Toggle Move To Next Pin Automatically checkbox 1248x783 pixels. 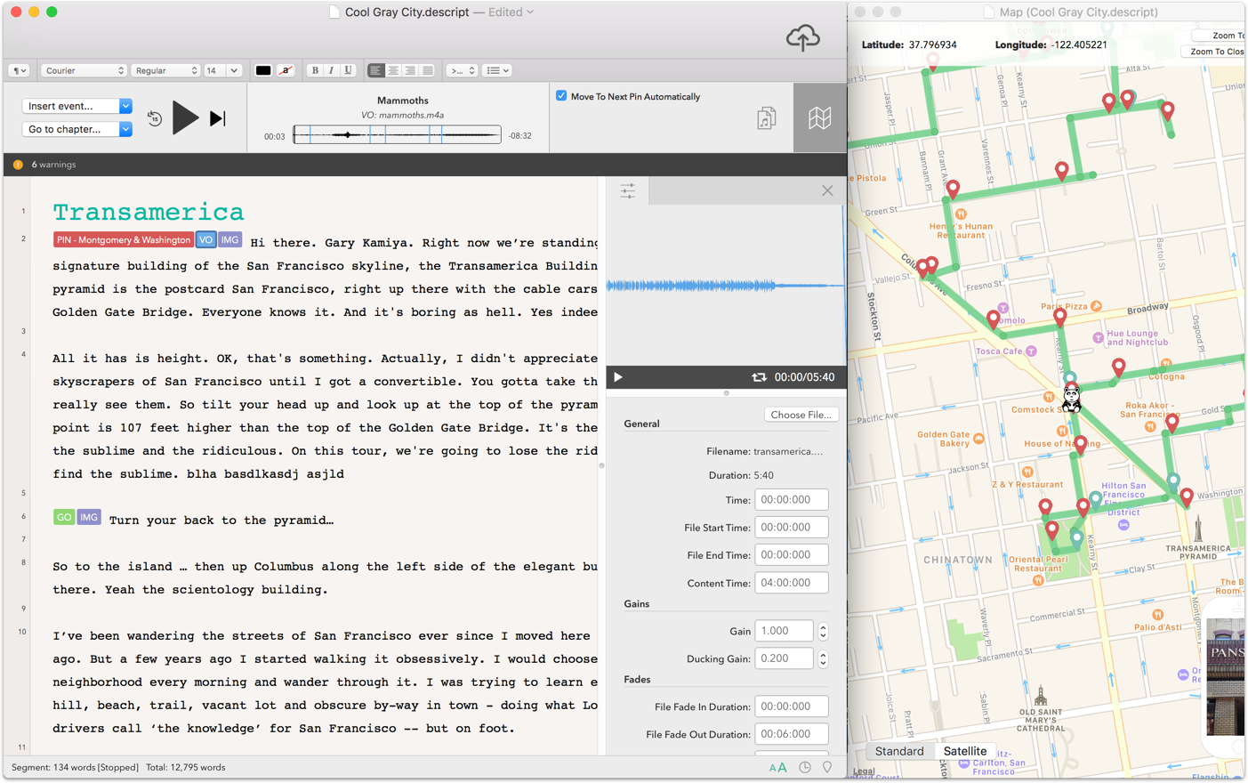pyautogui.click(x=561, y=96)
